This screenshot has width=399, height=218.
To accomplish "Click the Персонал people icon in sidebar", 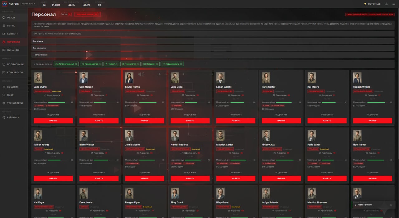I will click(4, 42).
